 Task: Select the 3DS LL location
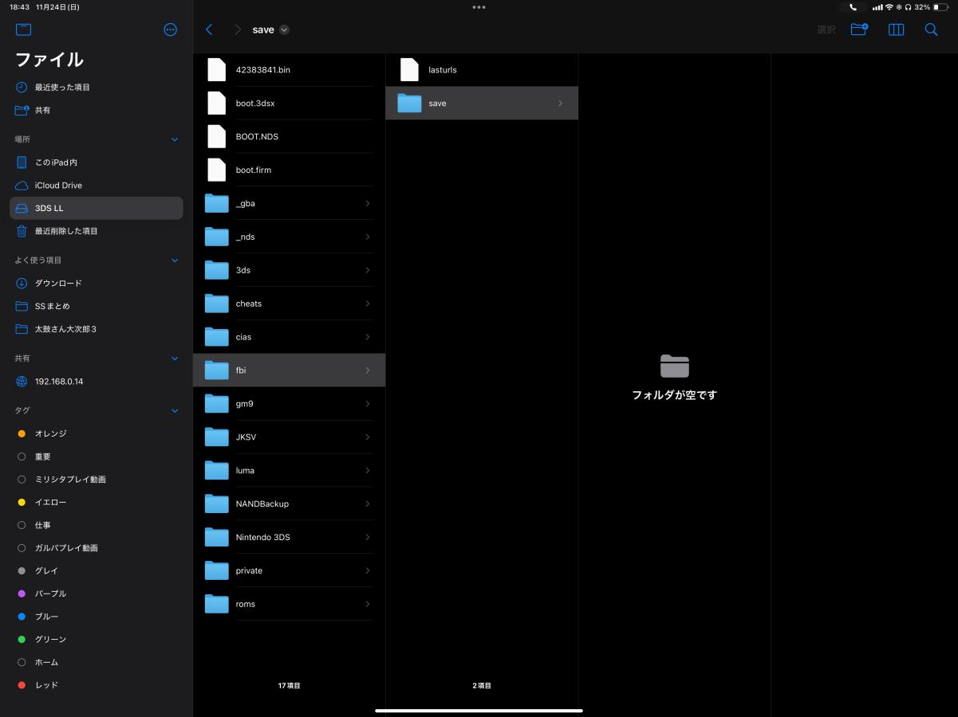click(49, 207)
